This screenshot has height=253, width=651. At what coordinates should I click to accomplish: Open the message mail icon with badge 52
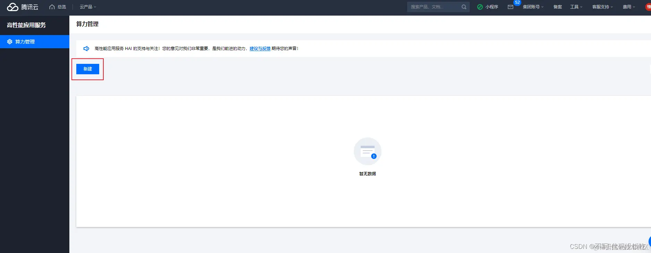[x=511, y=7]
